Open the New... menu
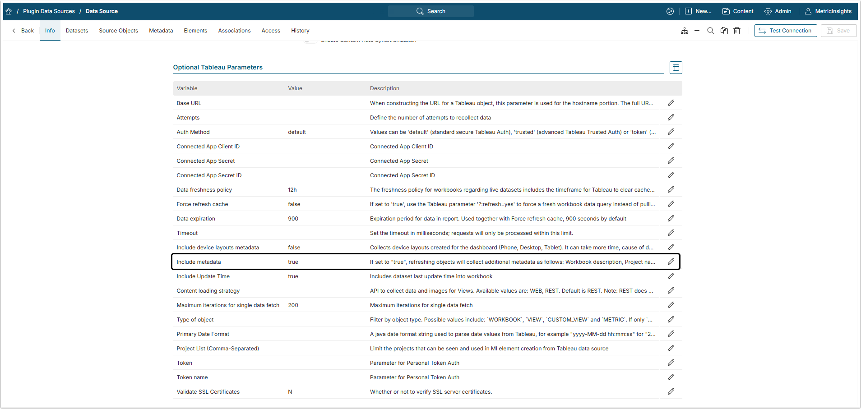 pyautogui.click(x=698, y=11)
